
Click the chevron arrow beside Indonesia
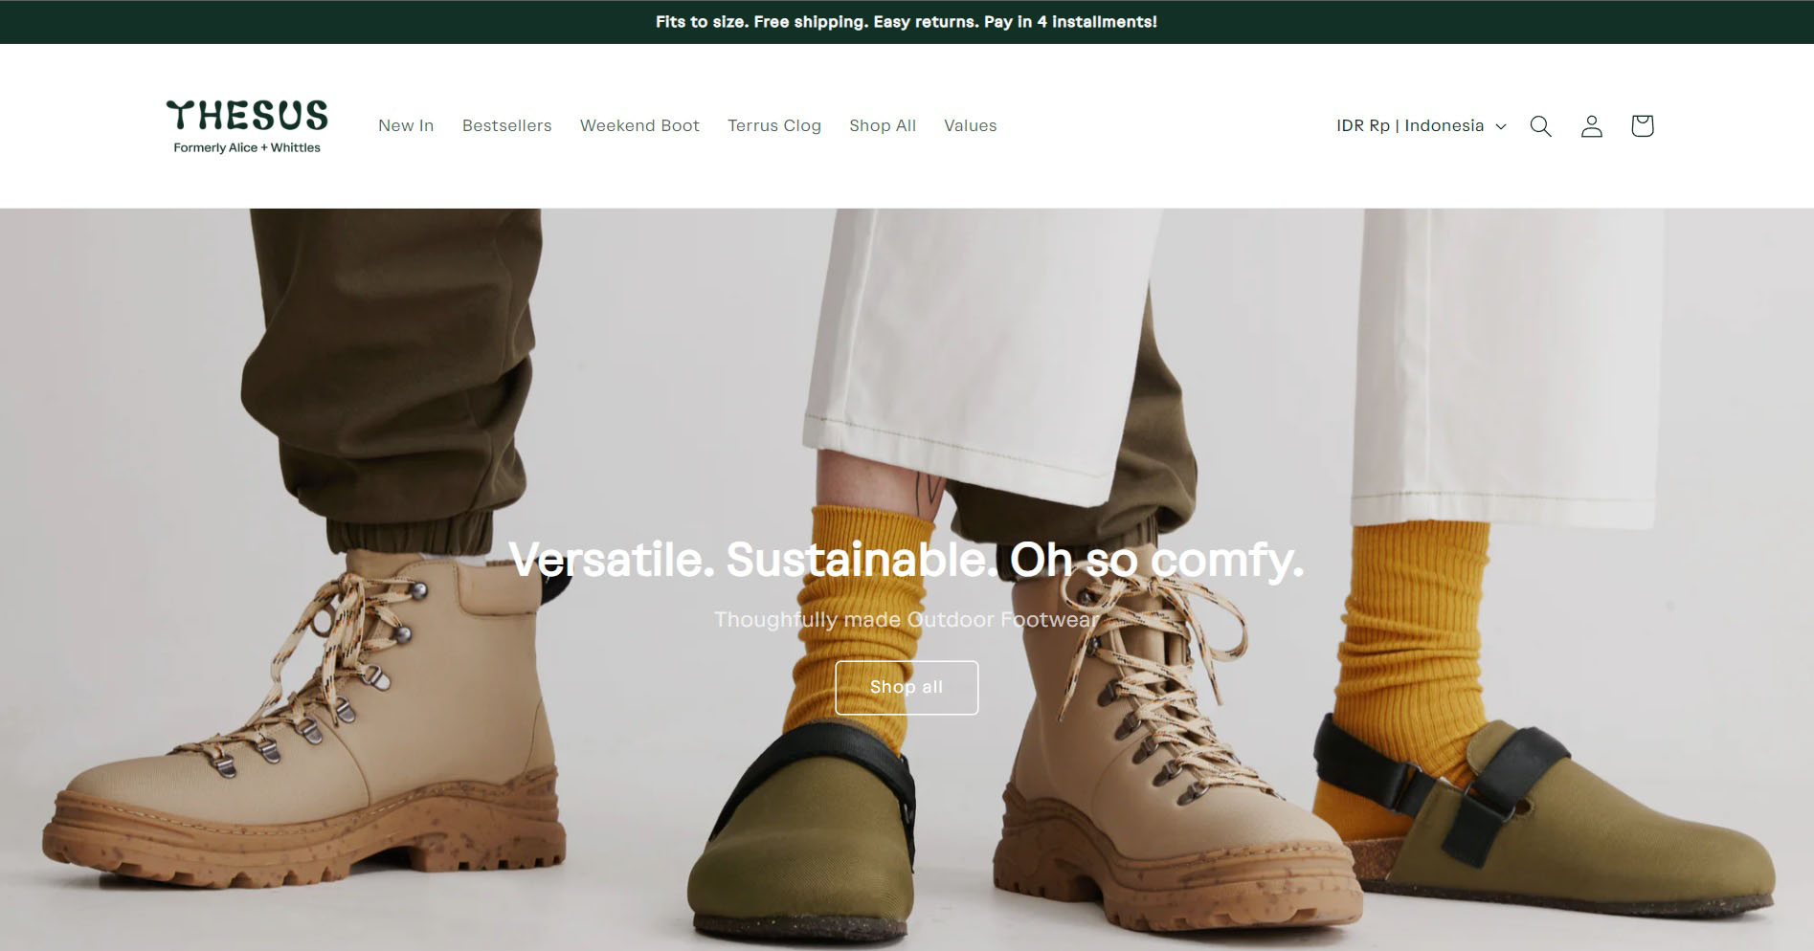click(x=1501, y=127)
